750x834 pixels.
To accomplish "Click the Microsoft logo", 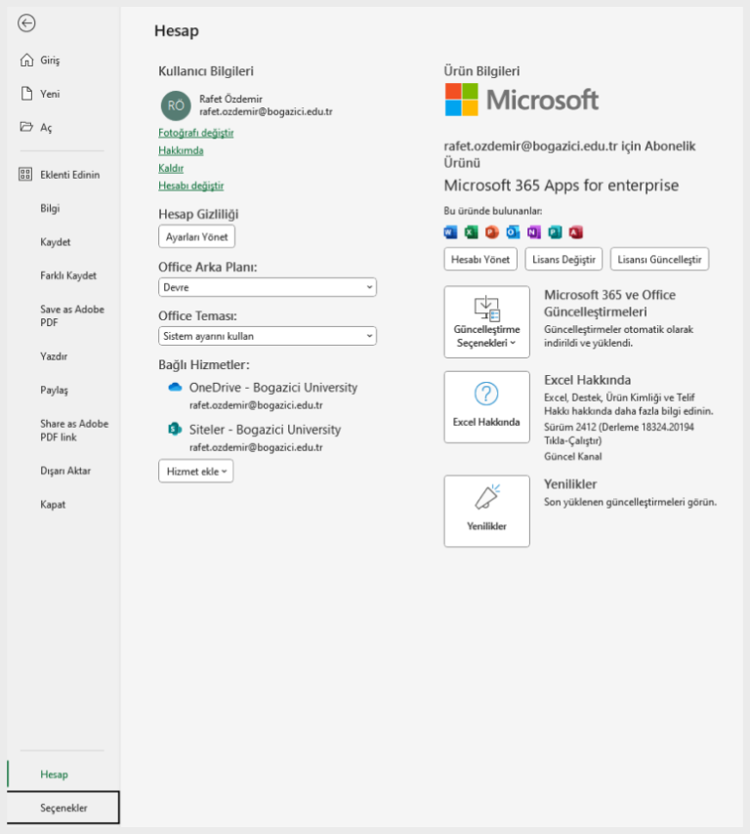I will pyautogui.click(x=521, y=100).
